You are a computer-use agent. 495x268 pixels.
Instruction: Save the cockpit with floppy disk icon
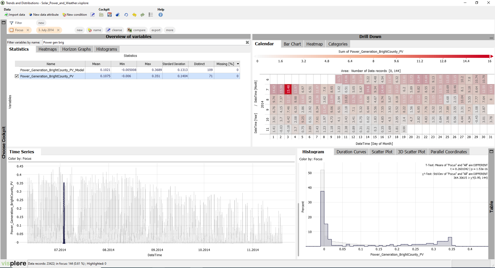[110, 15]
